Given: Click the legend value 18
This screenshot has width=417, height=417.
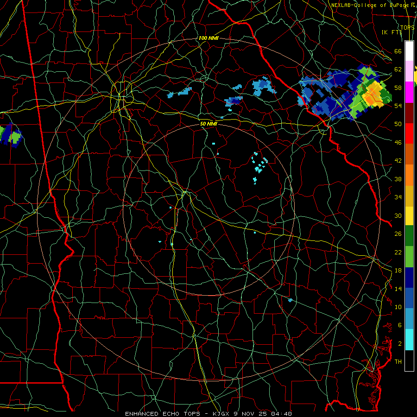Looking at the screenshot, I should click(398, 271).
